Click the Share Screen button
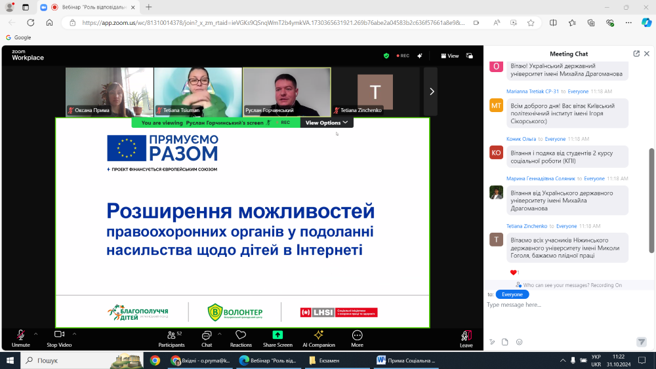This screenshot has height=369, width=656. pos(277,338)
